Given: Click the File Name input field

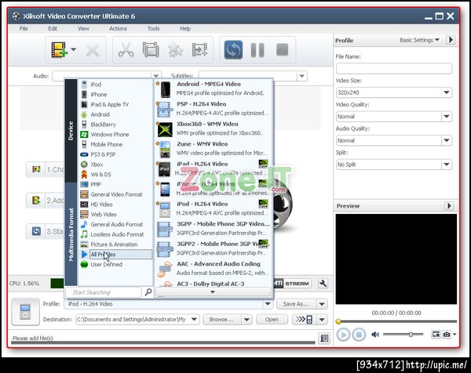Looking at the screenshot, I should (394, 68).
